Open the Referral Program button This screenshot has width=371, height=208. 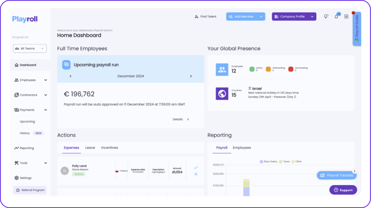point(30,190)
